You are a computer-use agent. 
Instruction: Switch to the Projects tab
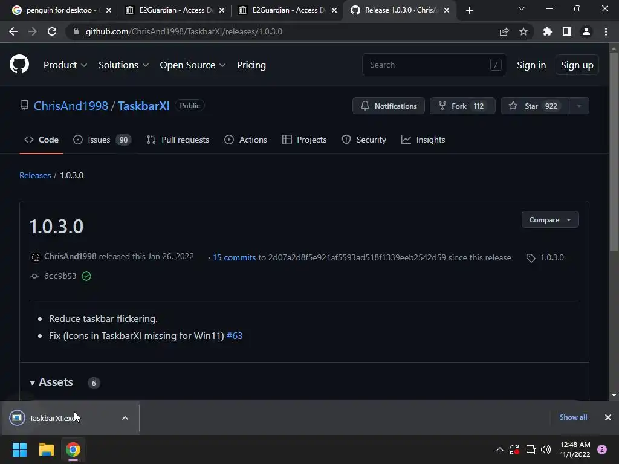(305, 140)
